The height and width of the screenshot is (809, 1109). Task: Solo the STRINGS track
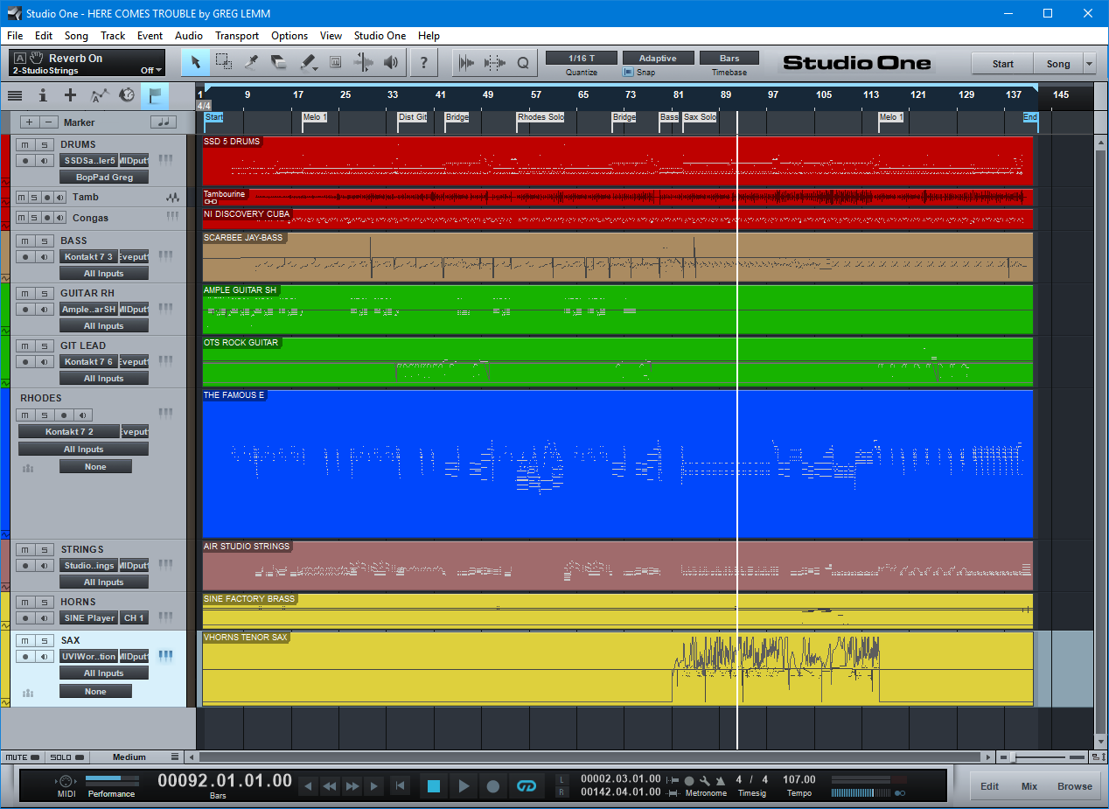pos(45,549)
